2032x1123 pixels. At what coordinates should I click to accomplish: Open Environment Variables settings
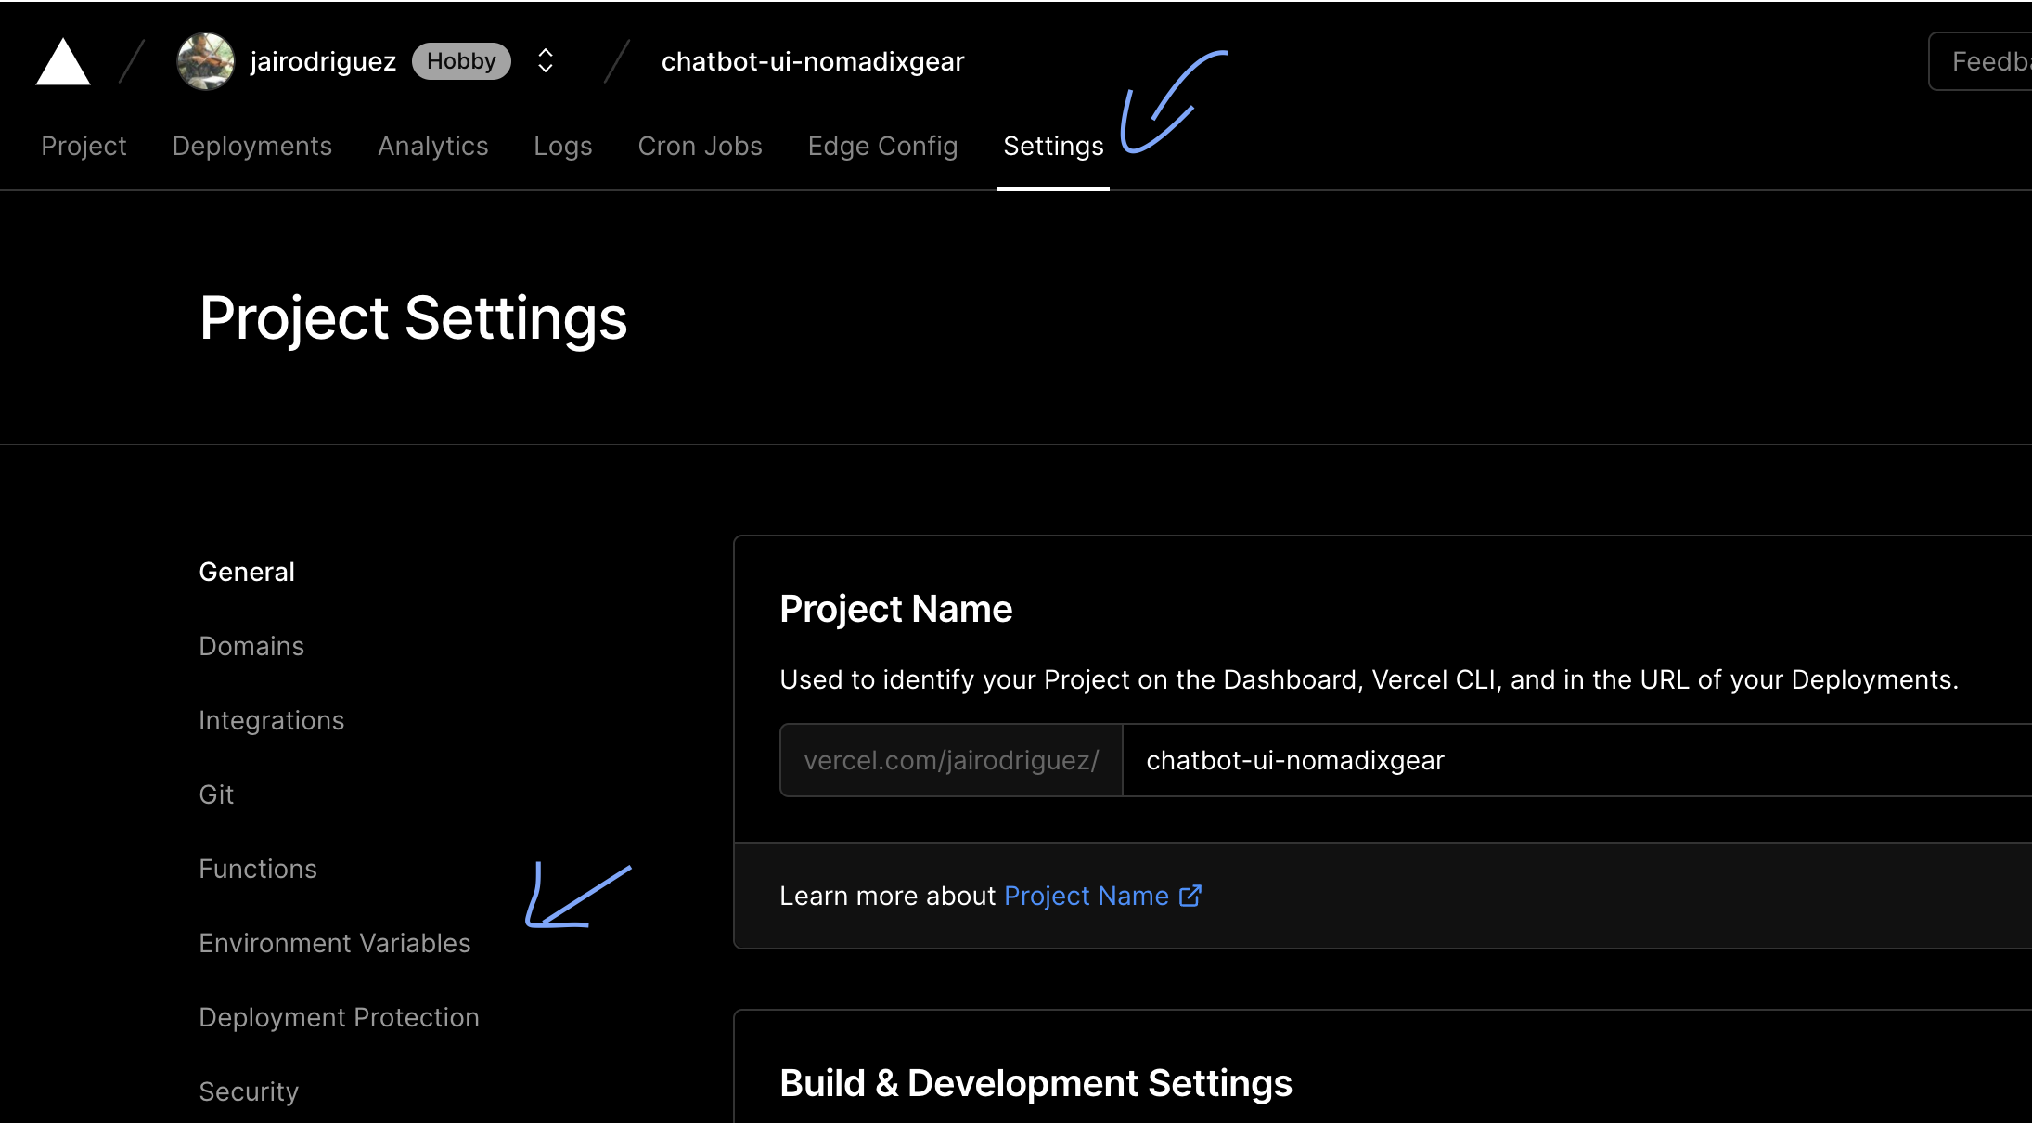pyautogui.click(x=334, y=942)
